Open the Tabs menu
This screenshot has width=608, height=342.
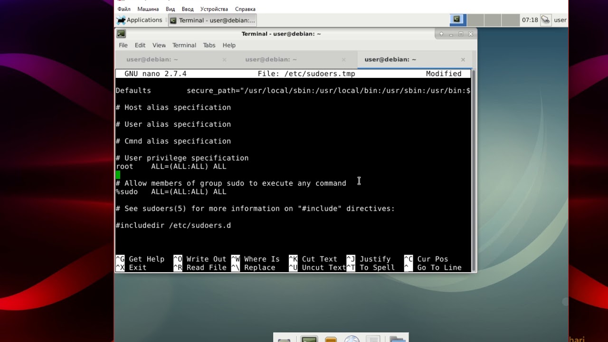209,45
